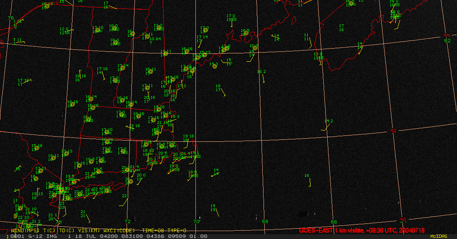Click the offshore station plot 18 over 17
Viewport: 457px width, 239px height.
click(221, 90)
